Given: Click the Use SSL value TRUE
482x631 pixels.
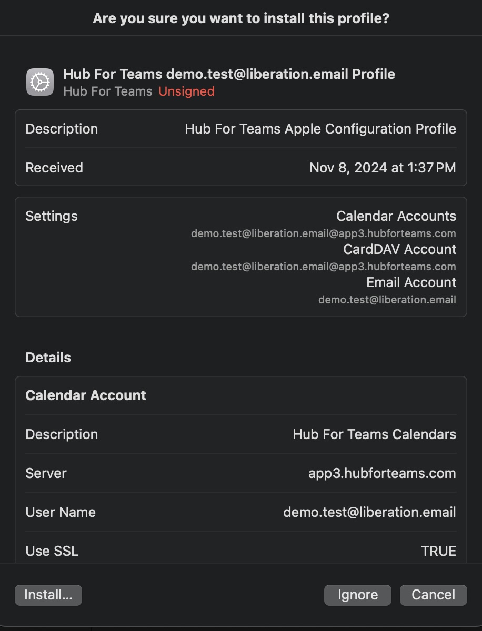Looking at the screenshot, I should tap(439, 551).
